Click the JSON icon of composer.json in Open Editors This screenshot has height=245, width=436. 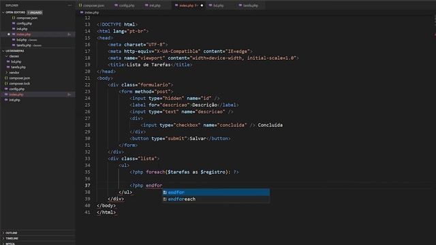(x=14, y=18)
